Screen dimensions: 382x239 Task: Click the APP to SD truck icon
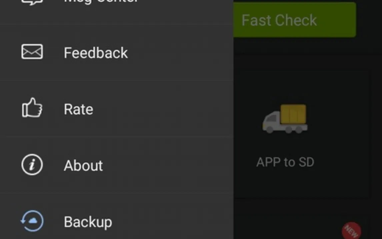tap(284, 120)
